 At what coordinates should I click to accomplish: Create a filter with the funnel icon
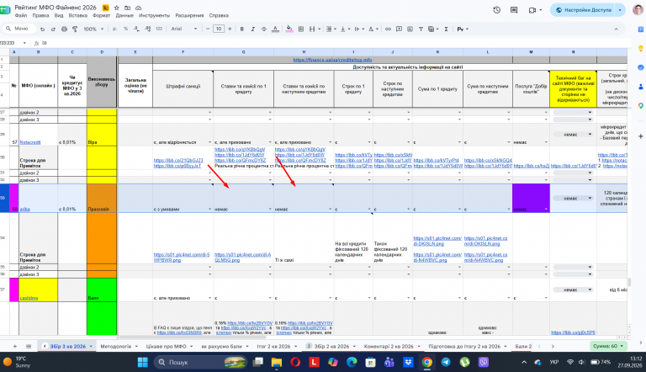tap(421, 29)
